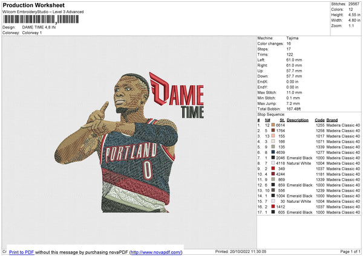Image resolution: width=363 pixels, height=256 pixels.
Task: Click the 'Description' column header
Action: pyautogui.click(x=298, y=120)
